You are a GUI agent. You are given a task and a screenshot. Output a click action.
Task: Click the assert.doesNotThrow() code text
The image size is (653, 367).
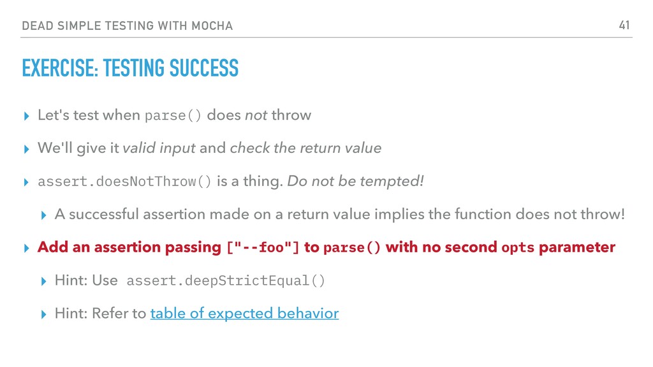tap(124, 182)
